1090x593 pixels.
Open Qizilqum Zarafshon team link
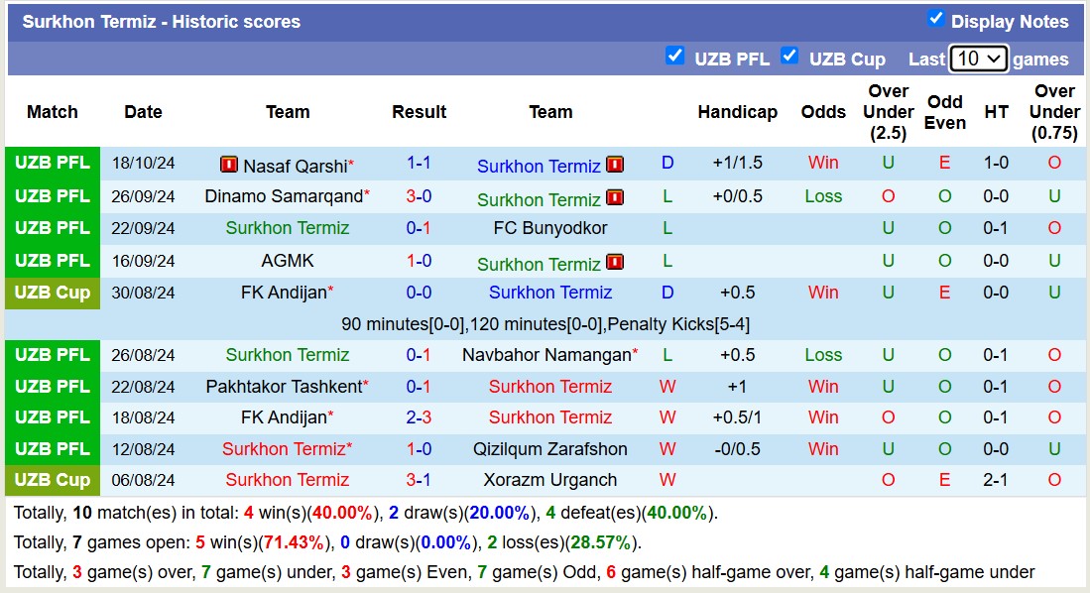tap(550, 449)
